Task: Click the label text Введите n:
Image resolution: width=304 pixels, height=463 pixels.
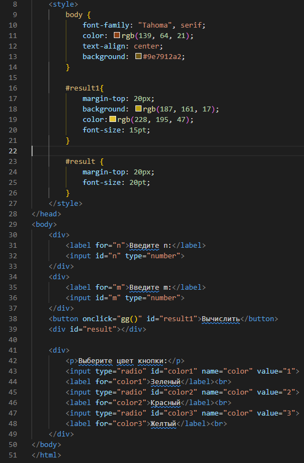Action: coord(150,246)
